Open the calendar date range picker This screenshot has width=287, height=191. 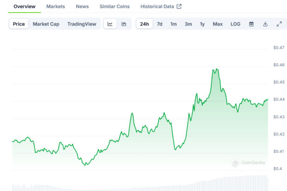(251, 24)
